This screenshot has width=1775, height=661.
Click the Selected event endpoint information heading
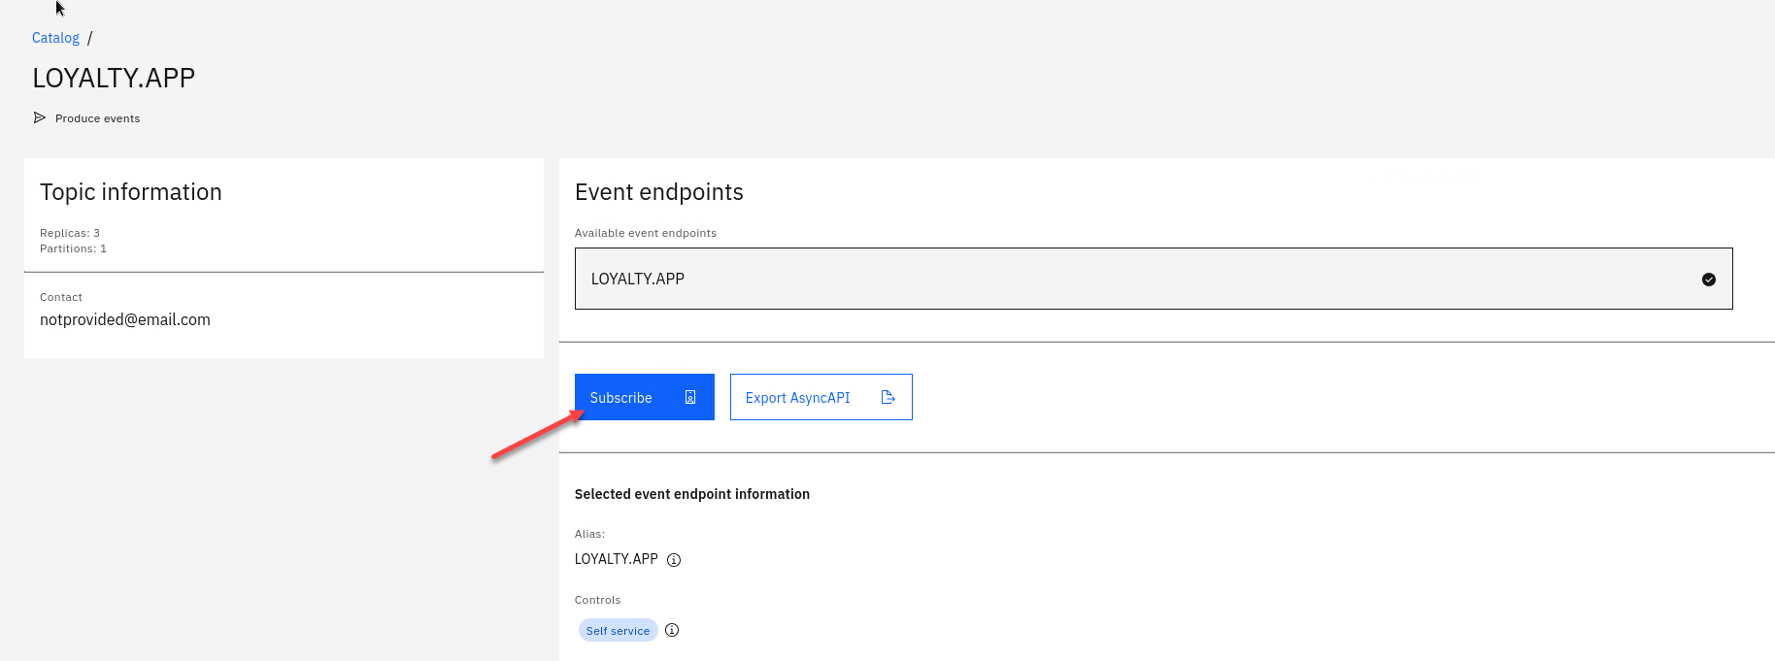click(x=691, y=494)
